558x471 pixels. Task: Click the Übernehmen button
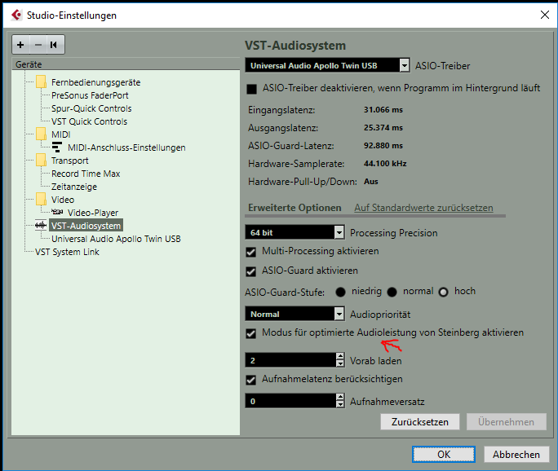point(506,421)
